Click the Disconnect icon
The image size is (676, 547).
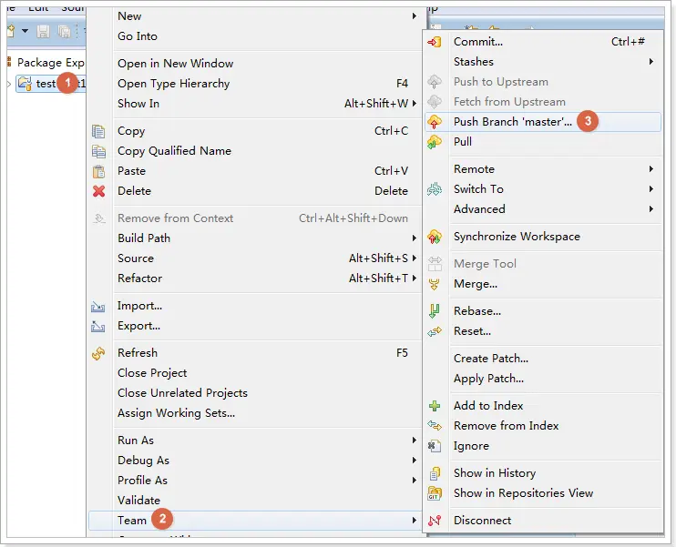(435, 521)
